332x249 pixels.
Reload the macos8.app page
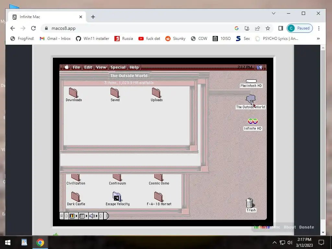point(33,28)
